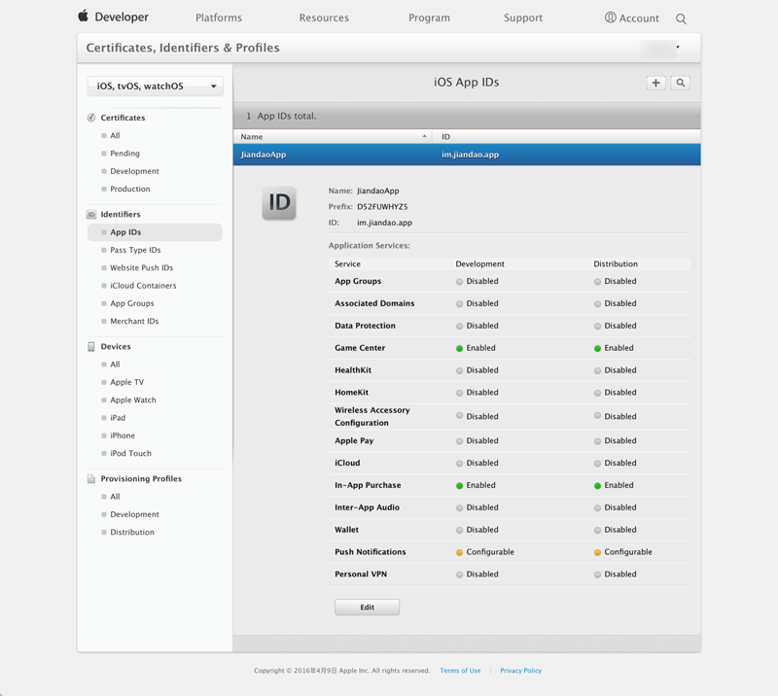778x696 pixels.
Task: Show iPod Touch devices
Action: pyautogui.click(x=130, y=453)
